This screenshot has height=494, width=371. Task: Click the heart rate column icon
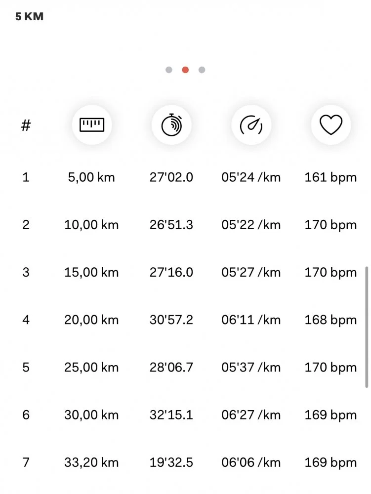coord(330,125)
